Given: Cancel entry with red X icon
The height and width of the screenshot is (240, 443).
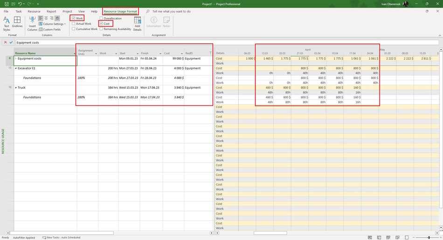Looking at the screenshot, I should click(x=5, y=42).
